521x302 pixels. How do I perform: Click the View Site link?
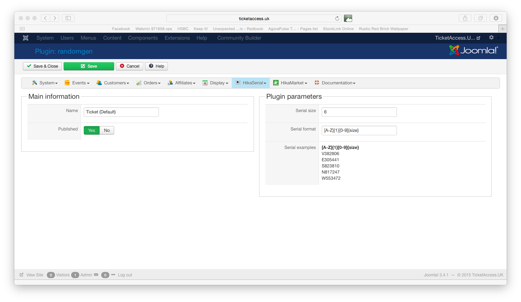pyautogui.click(x=35, y=275)
